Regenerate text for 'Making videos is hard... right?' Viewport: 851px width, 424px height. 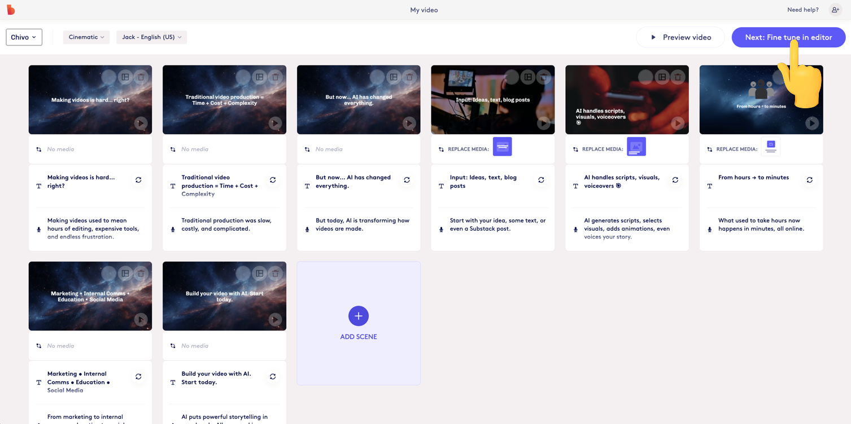tap(138, 180)
